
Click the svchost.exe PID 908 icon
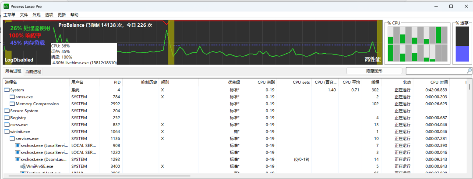coord(18,146)
